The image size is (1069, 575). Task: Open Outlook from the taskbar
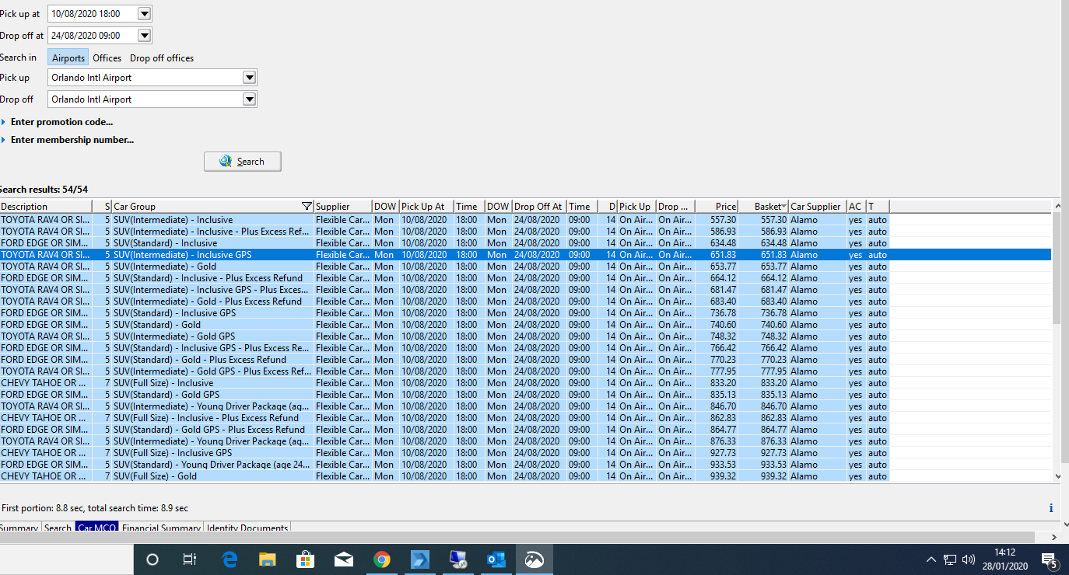pyautogui.click(x=496, y=559)
